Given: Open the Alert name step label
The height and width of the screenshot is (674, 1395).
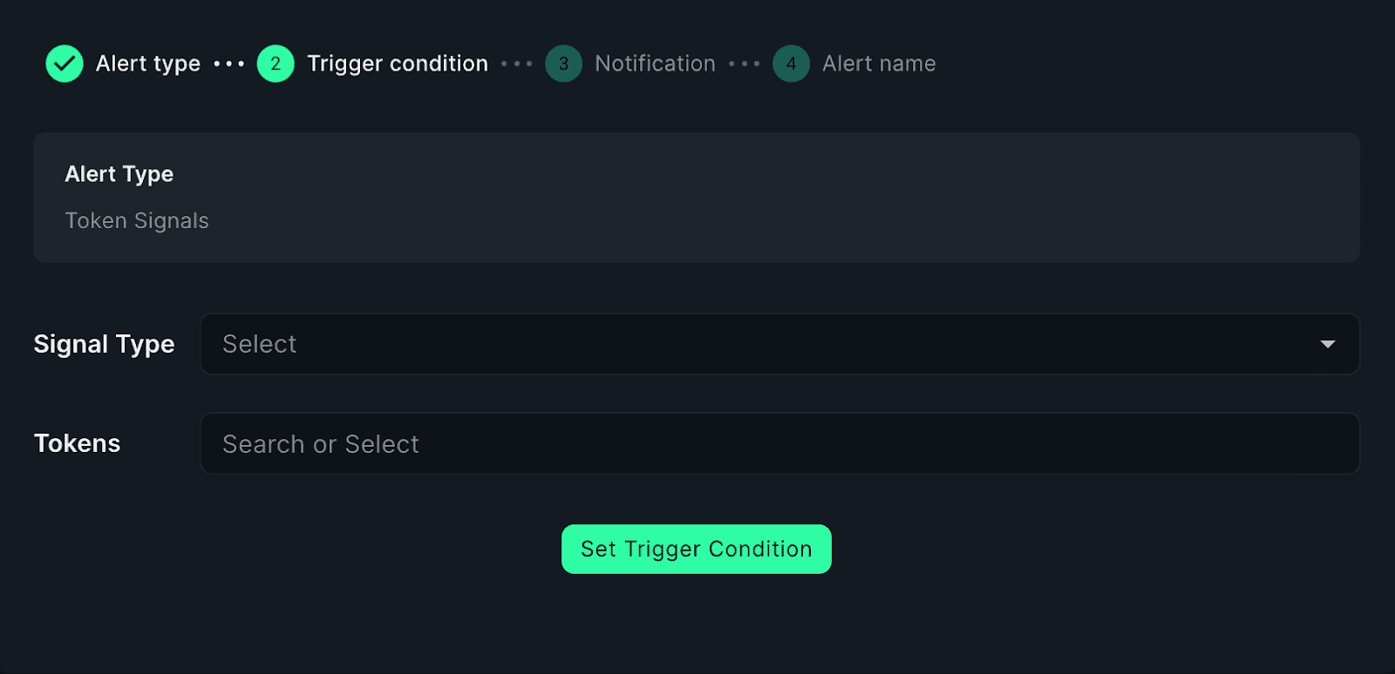Looking at the screenshot, I should [879, 64].
